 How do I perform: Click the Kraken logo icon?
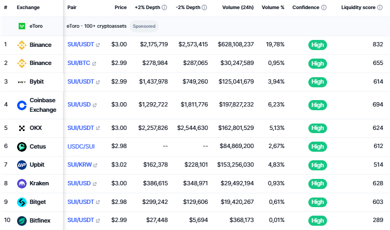[x=22, y=184]
